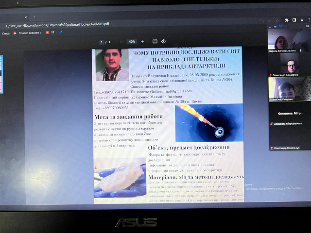Click the muted mic icon beside Олександр Ковальчук

coord(272,148)
